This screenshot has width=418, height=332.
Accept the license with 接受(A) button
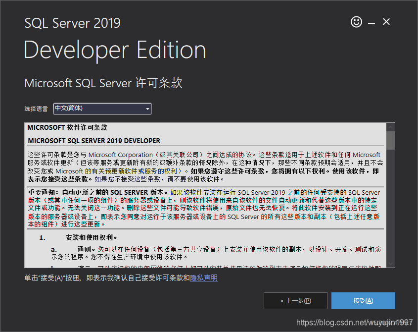(363, 301)
